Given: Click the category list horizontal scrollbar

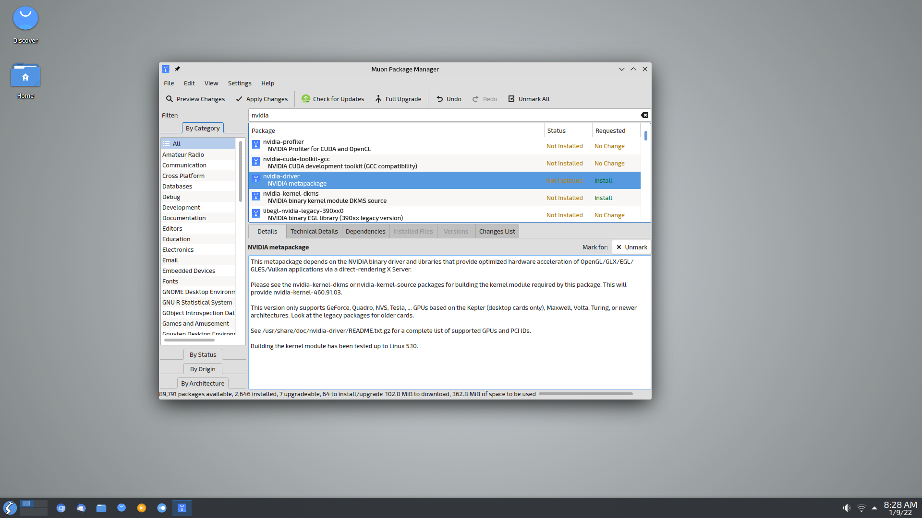Looking at the screenshot, I should point(190,340).
